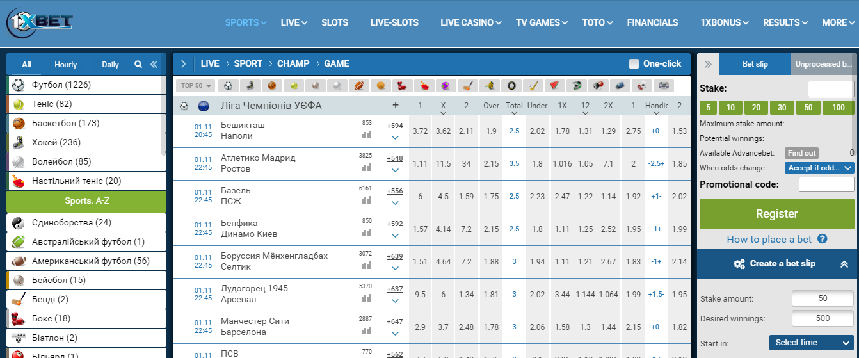Enable the One-click checkbox
859x358 pixels.
tap(634, 63)
